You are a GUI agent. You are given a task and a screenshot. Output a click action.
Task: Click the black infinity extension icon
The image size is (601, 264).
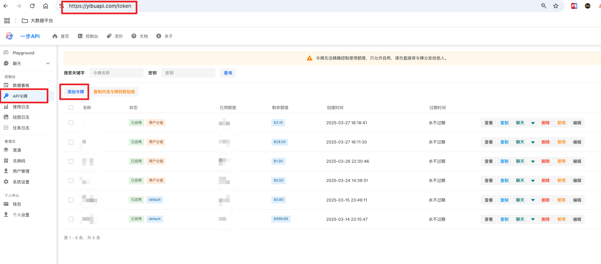pyautogui.click(x=588, y=6)
